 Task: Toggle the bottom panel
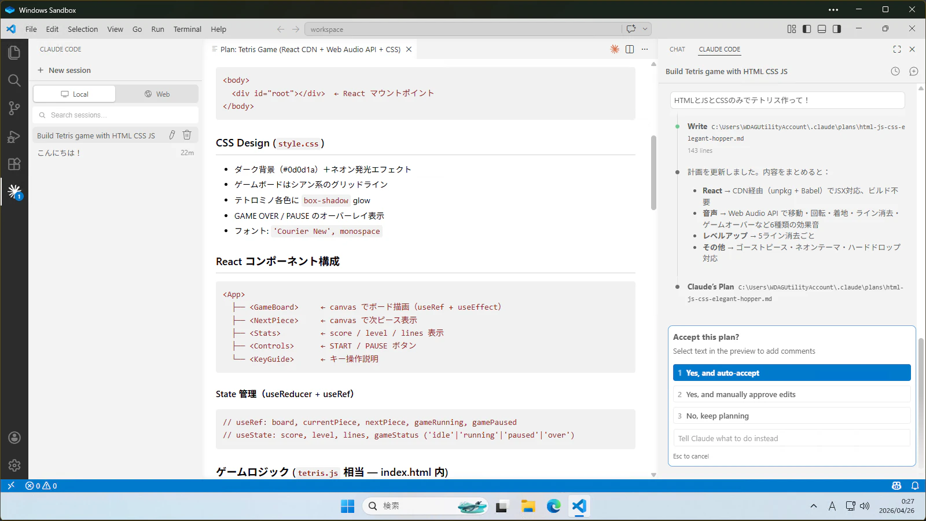[822, 29]
